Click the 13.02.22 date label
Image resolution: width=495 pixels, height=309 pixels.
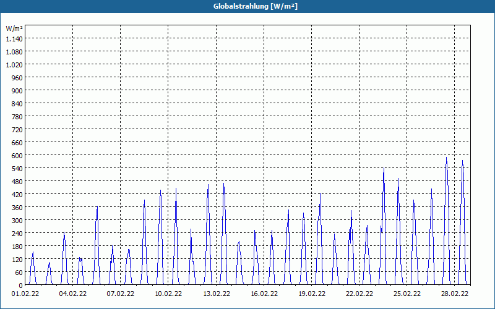click(x=217, y=294)
